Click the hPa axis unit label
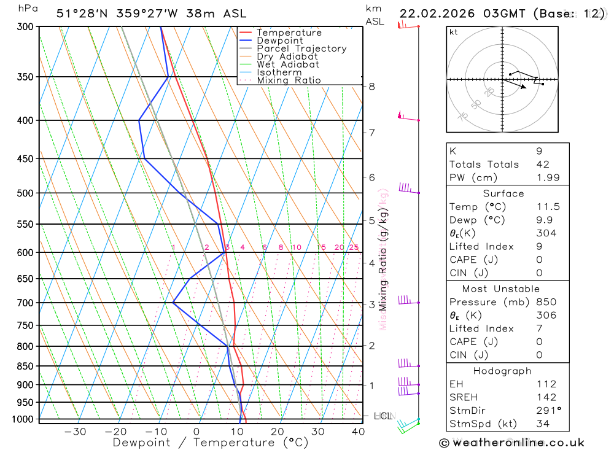The image size is (614, 450). pyautogui.click(x=28, y=9)
